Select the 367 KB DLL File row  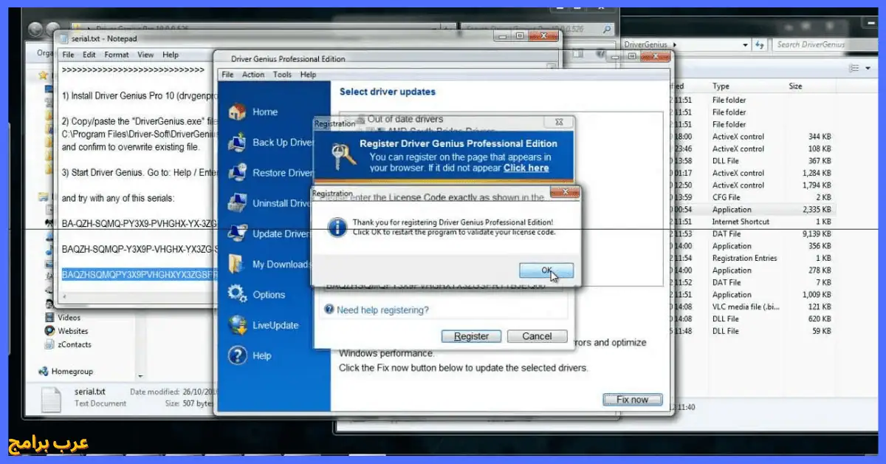click(x=753, y=161)
